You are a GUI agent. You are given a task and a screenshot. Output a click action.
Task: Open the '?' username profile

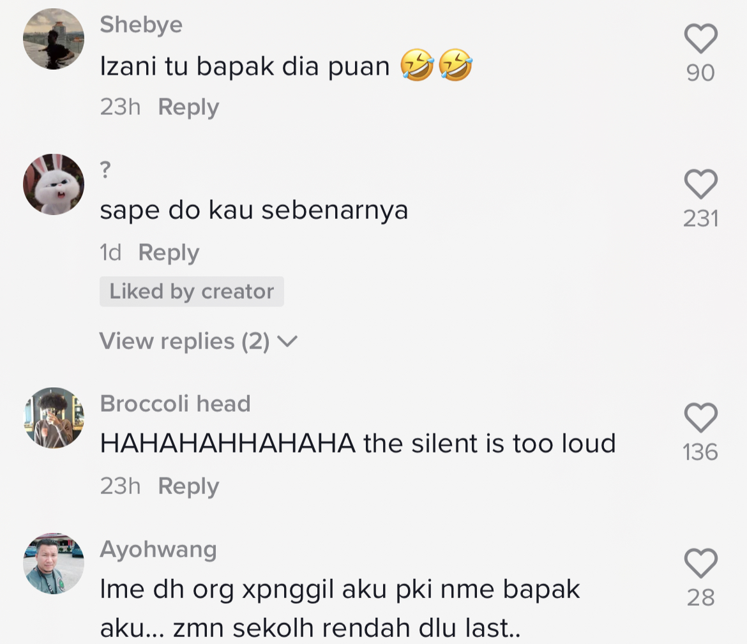click(x=106, y=170)
